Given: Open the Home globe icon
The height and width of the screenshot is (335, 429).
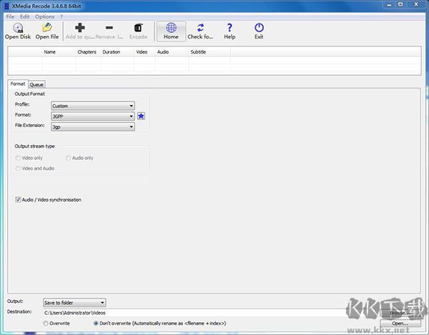Looking at the screenshot, I should tap(172, 28).
